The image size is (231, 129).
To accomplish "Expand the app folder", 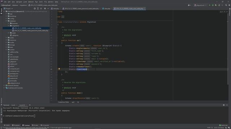I will [x=6, y=14].
